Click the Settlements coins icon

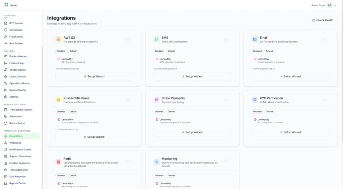pyautogui.click(x=6, y=117)
